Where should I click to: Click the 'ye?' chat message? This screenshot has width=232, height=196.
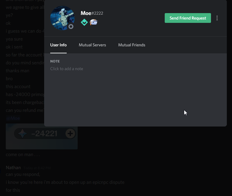(9, 15)
